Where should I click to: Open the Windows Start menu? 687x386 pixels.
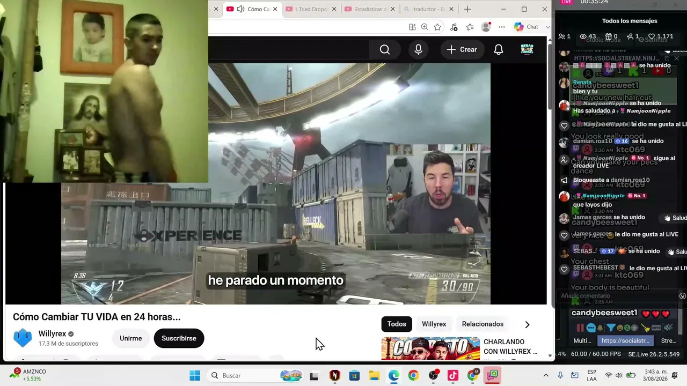pos(195,375)
